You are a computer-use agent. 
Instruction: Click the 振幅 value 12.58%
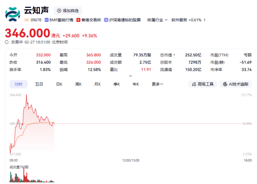click(94, 70)
